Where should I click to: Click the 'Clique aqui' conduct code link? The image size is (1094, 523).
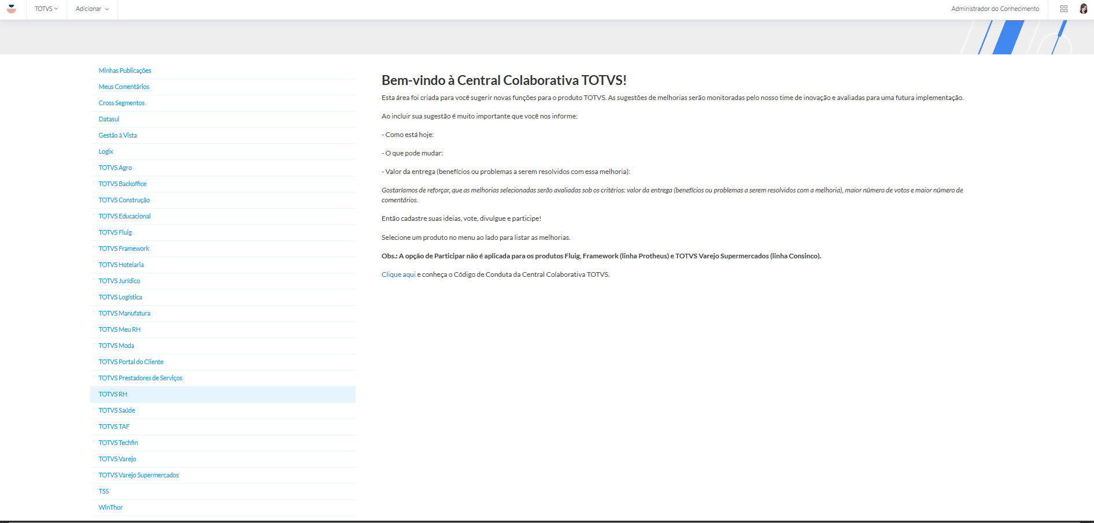398,275
